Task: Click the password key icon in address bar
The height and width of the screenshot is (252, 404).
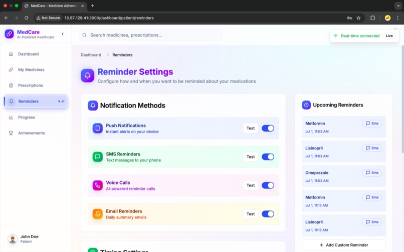Action: 349,18
